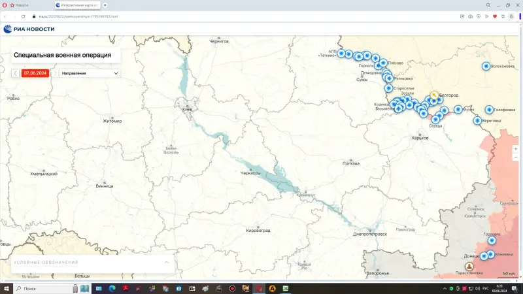This screenshot has width=523, height=294.
Task: Click the Днепропетровск city label
Action: pos(370,235)
